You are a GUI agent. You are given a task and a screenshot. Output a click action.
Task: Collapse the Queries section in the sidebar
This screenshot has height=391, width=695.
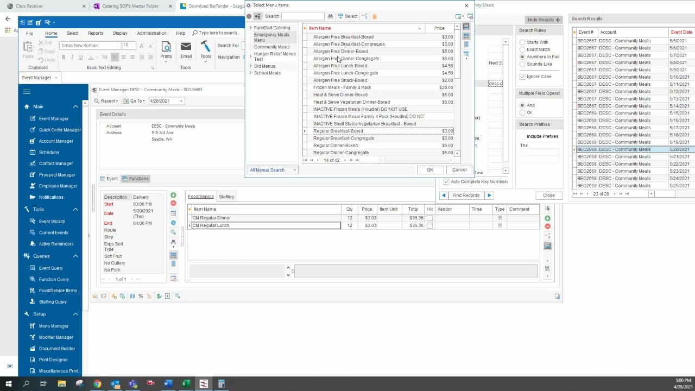coord(75,256)
